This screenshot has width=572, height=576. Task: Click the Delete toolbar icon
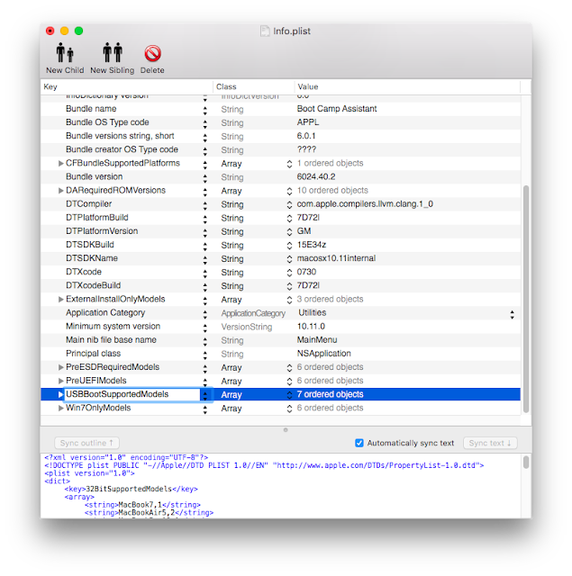152,54
